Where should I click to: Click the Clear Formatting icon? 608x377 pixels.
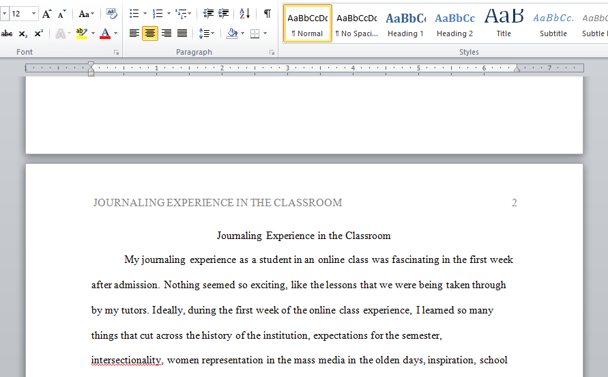click(x=112, y=14)
